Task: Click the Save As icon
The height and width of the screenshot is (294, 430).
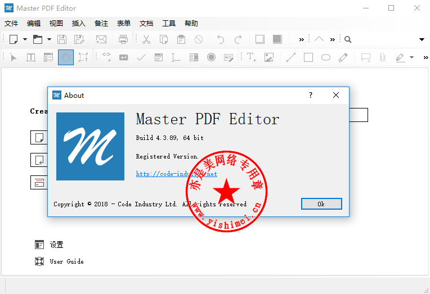Action: point(79,39)
